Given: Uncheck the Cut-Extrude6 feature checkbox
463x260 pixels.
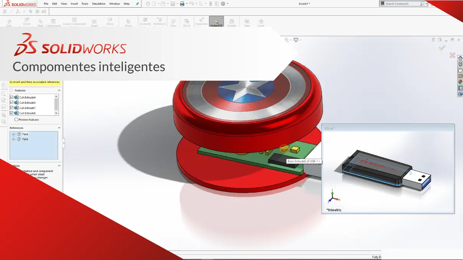Looking at the screenshot, I should pyautogui.click(x=11, y=113).
